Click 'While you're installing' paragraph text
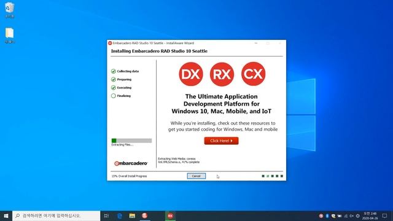The width and height of the screenshot is (393, 221). 223,126
